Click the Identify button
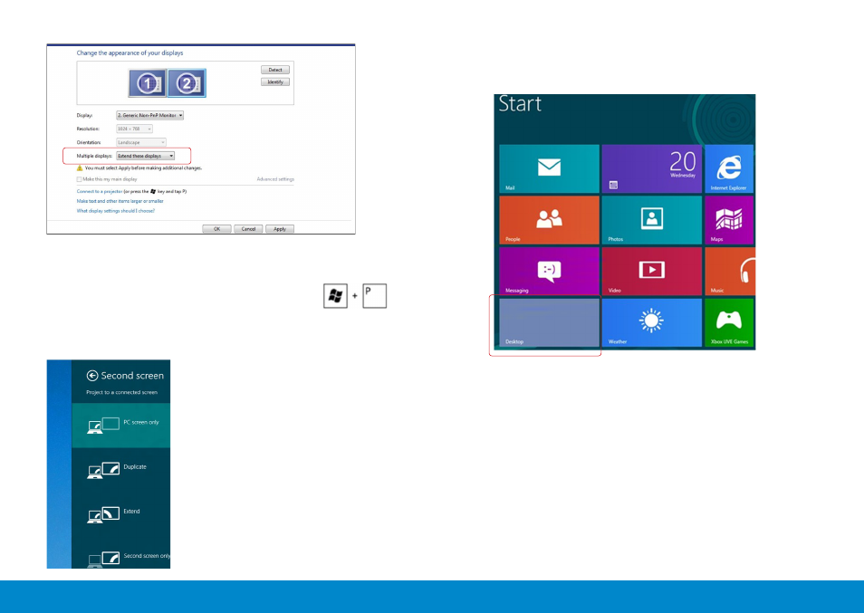Screen dimensions: 864x613 [x=275, y=82]
